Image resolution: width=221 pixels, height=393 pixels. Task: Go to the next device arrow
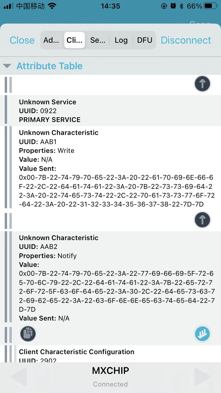click(202, 377)
